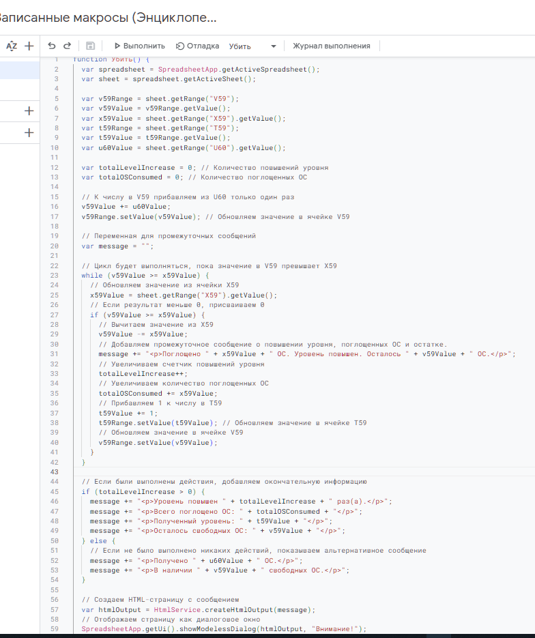This screenshot has height=638, width=535.
Task: Save the project with the floppy disk icon
Action: pyautogui.click(x=90, y=46)
